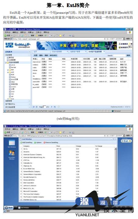This screenshot has width=138, height=219.
Task: Open 查看 menu in the Ext Desktop browser
Action: (x=23, y=129)
